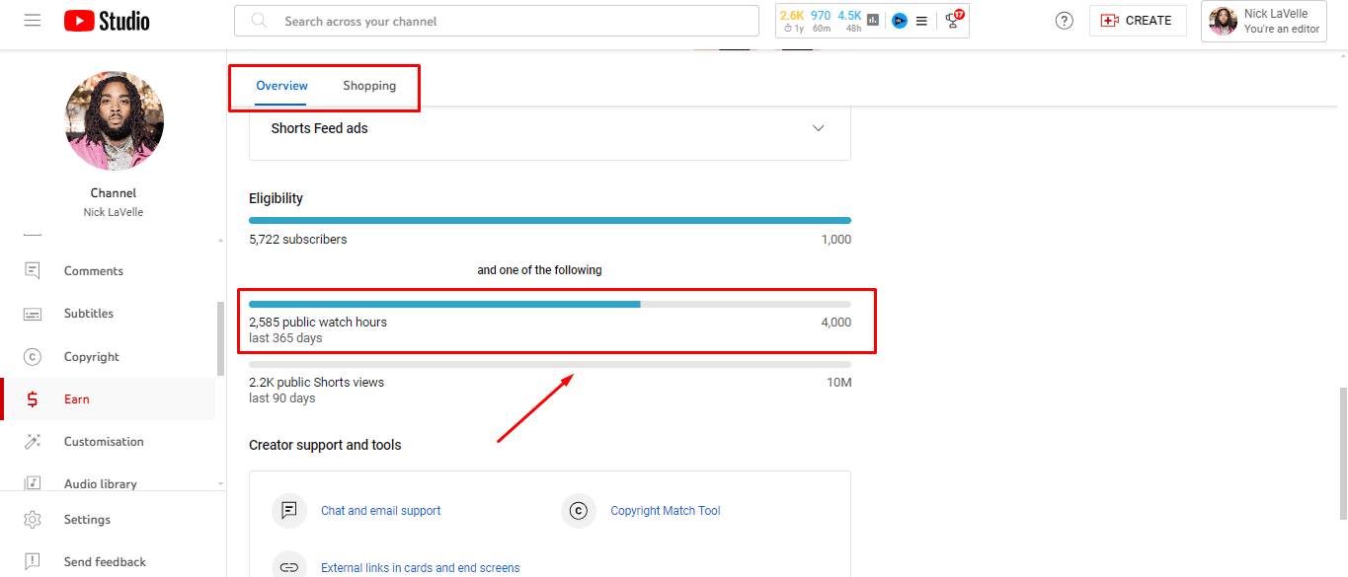Switch to the Shopping tab

pyautogui.click(x=369, y=86)
